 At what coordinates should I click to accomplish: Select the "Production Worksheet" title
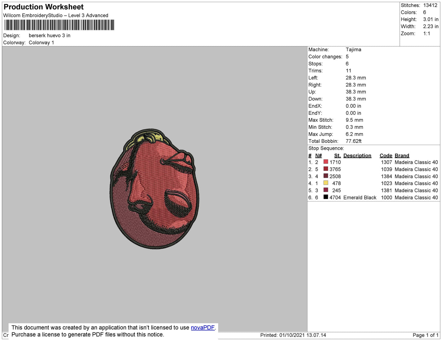click(43, 7)
